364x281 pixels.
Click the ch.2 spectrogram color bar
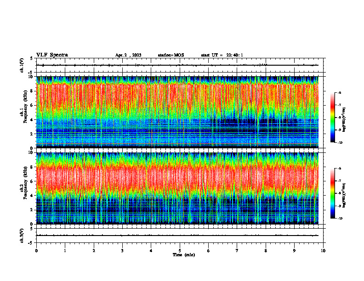(333, 193)
